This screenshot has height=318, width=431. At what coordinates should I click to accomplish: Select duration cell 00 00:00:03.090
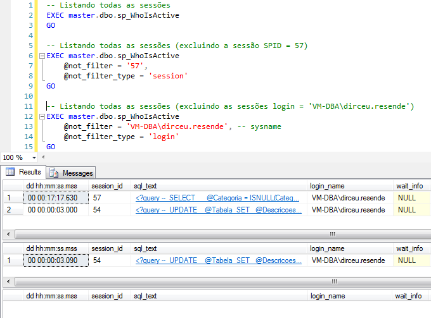(56, 260)
